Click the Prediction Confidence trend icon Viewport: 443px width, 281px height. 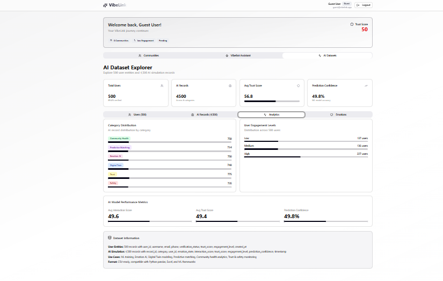[366, 85]
